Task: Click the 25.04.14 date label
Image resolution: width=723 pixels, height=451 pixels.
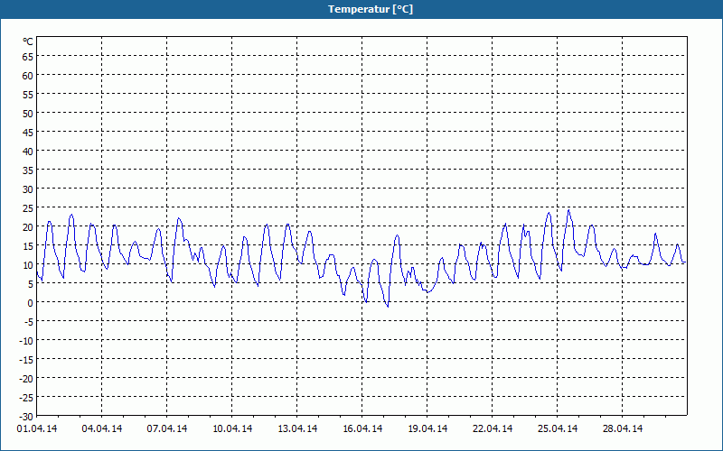Action: (557, 428)
